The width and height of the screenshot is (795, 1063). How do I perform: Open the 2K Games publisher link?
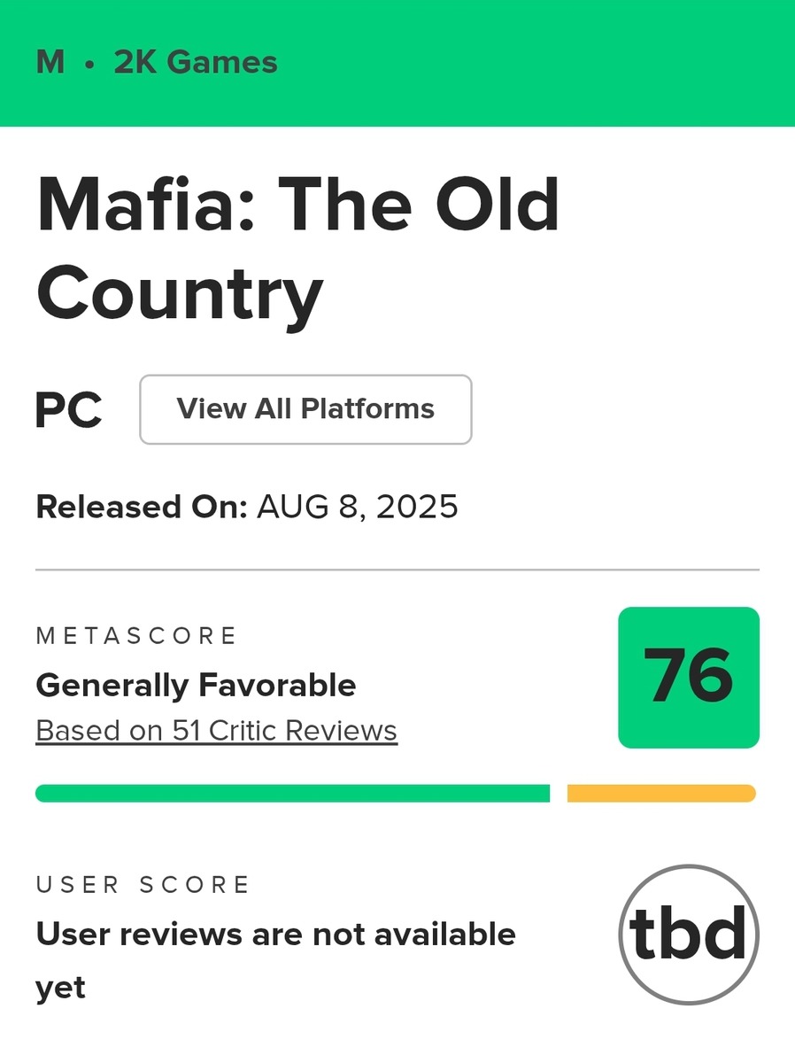pos(196,63)
